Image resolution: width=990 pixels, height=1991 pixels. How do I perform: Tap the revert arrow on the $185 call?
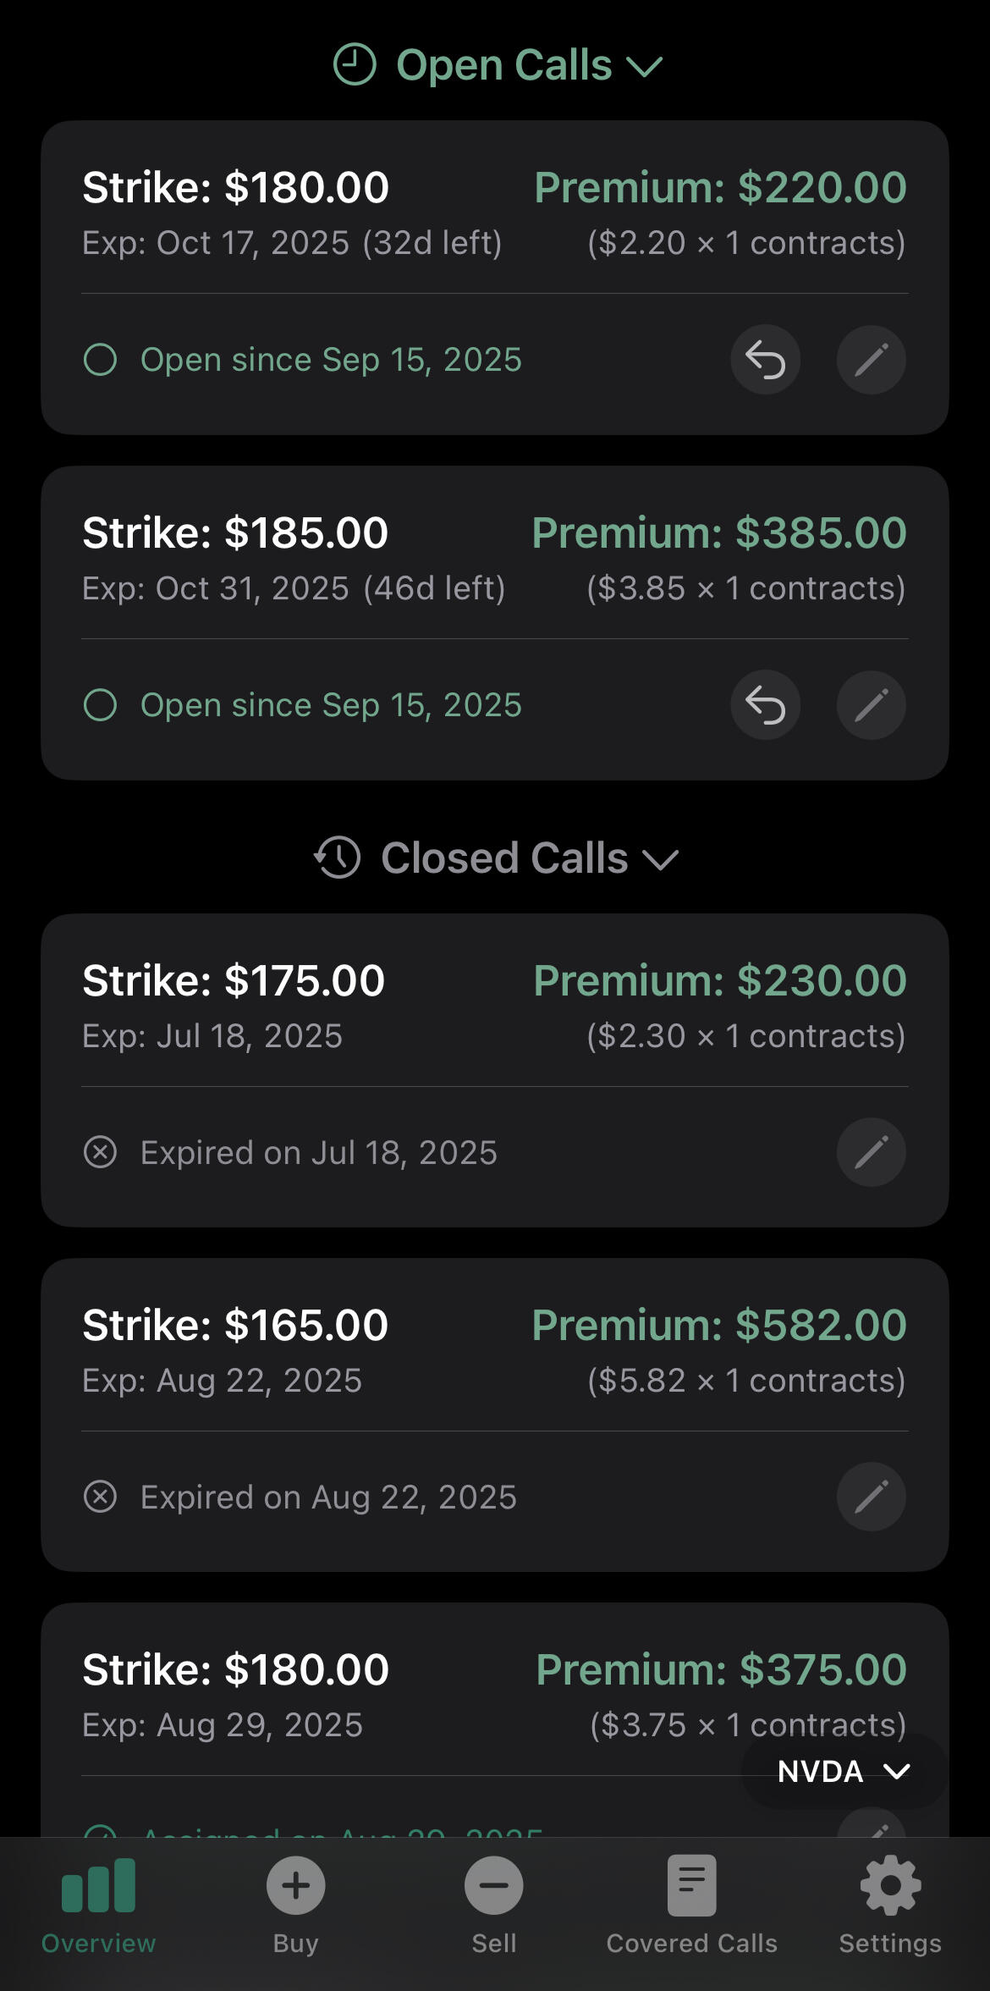(x=765, y=705)
